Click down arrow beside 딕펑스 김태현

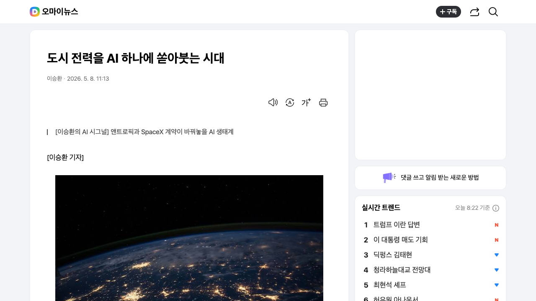497,255
